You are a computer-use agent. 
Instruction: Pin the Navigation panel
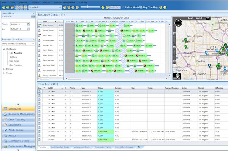33,13
